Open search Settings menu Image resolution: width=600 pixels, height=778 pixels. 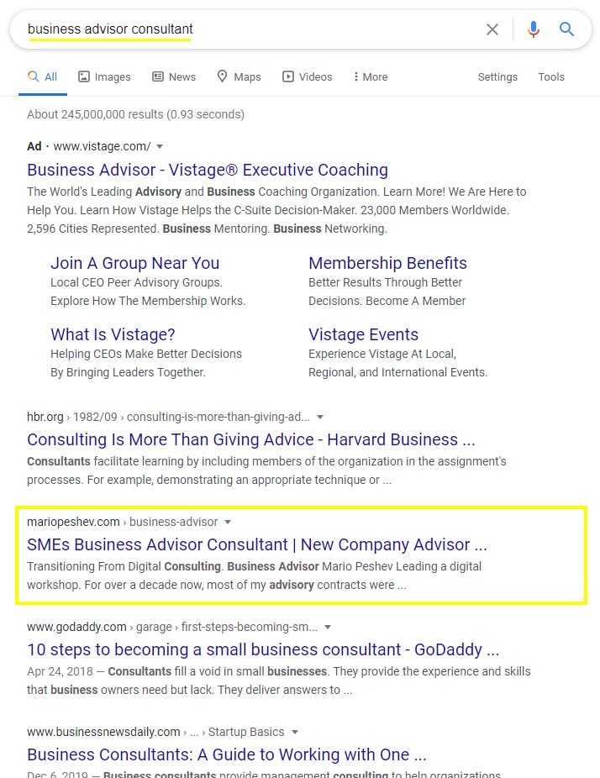[x=497, y=76]
